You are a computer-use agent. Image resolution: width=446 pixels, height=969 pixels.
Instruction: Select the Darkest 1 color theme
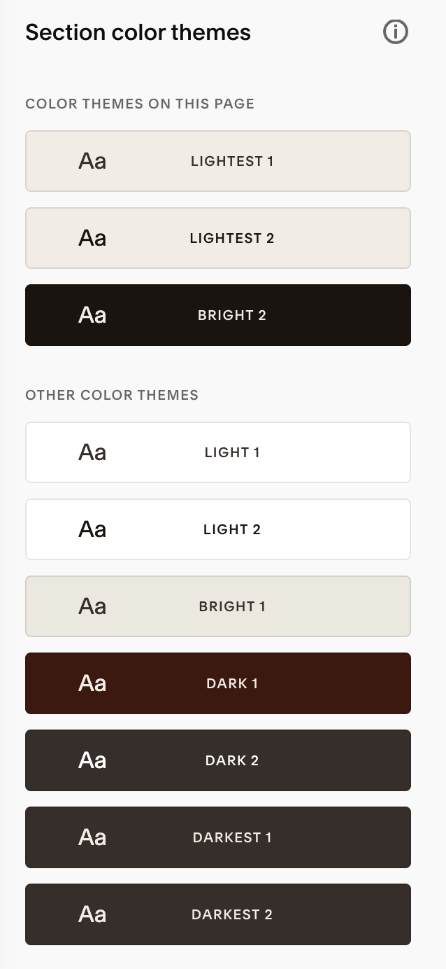pos(218,837)
